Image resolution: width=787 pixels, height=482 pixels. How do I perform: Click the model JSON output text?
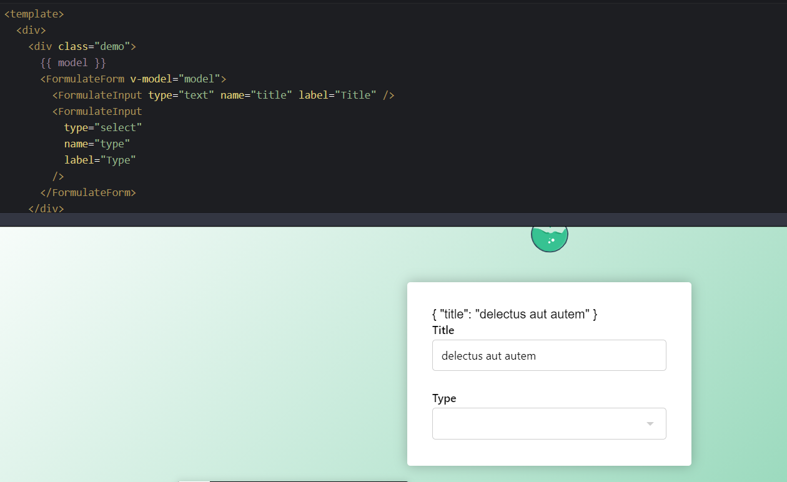[515, 314]
